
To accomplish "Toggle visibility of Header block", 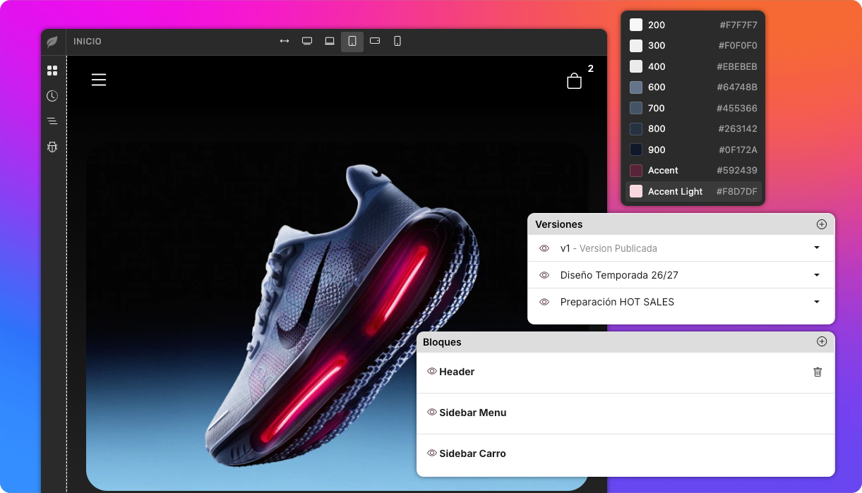I will [432, 371].
